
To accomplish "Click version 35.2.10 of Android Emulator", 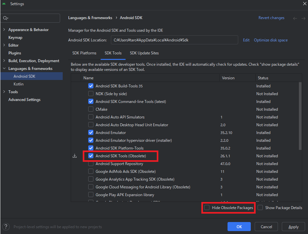I will click(226, 133).
